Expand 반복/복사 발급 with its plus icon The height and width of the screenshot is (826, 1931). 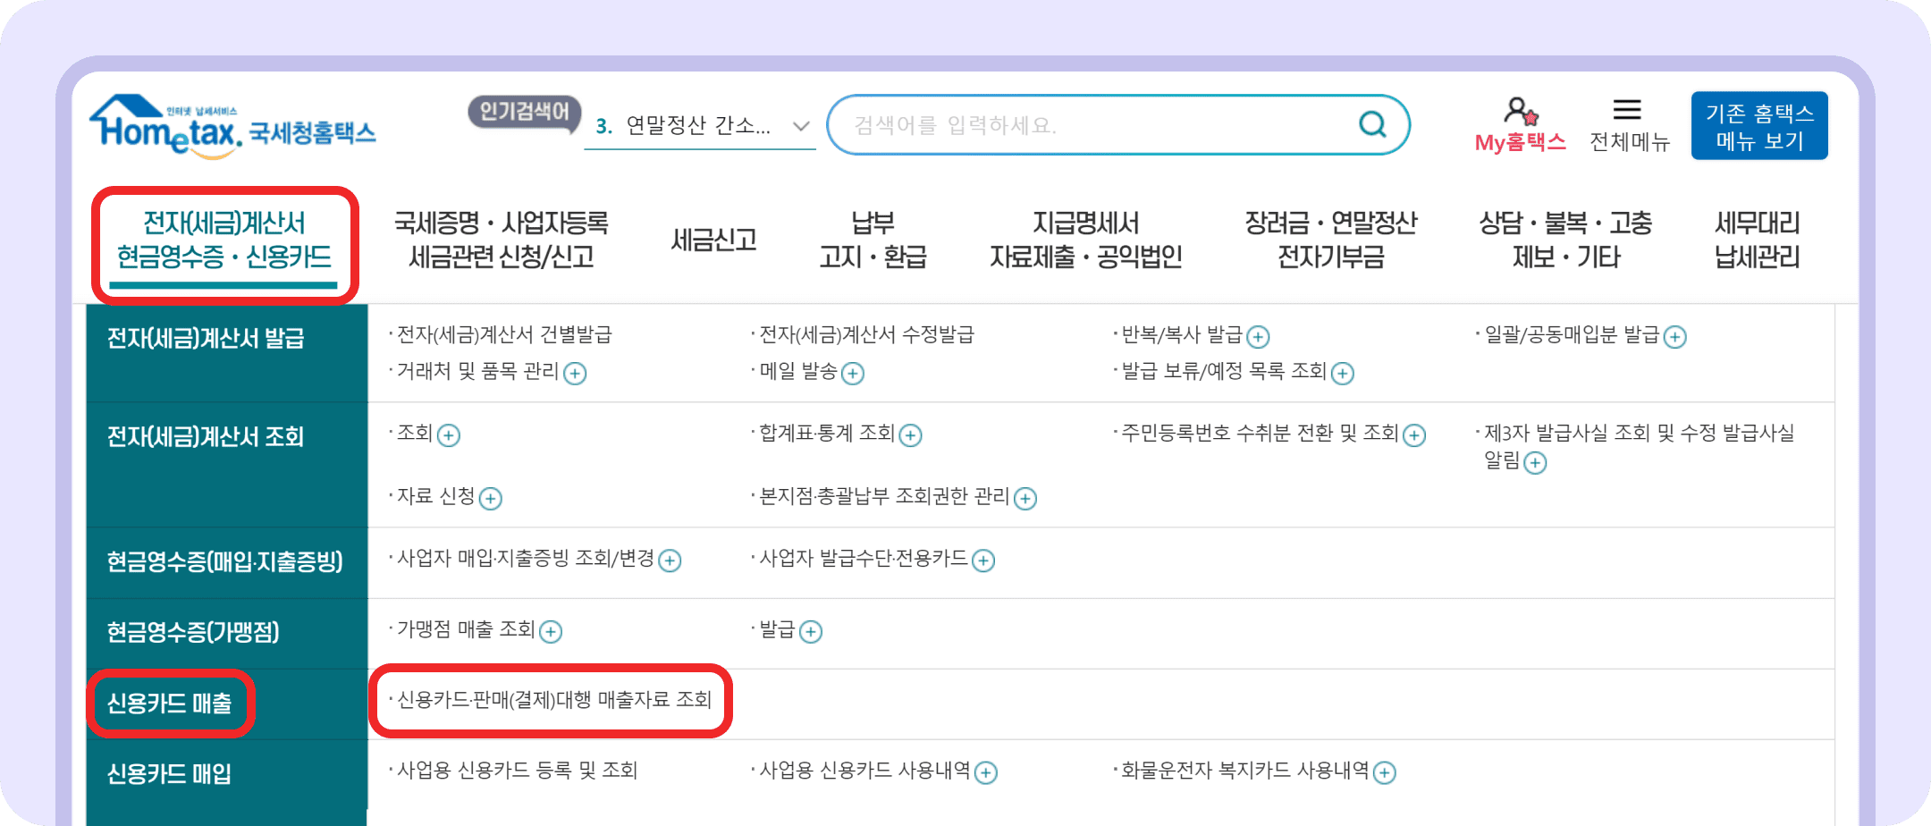[x=1260, y=337]
